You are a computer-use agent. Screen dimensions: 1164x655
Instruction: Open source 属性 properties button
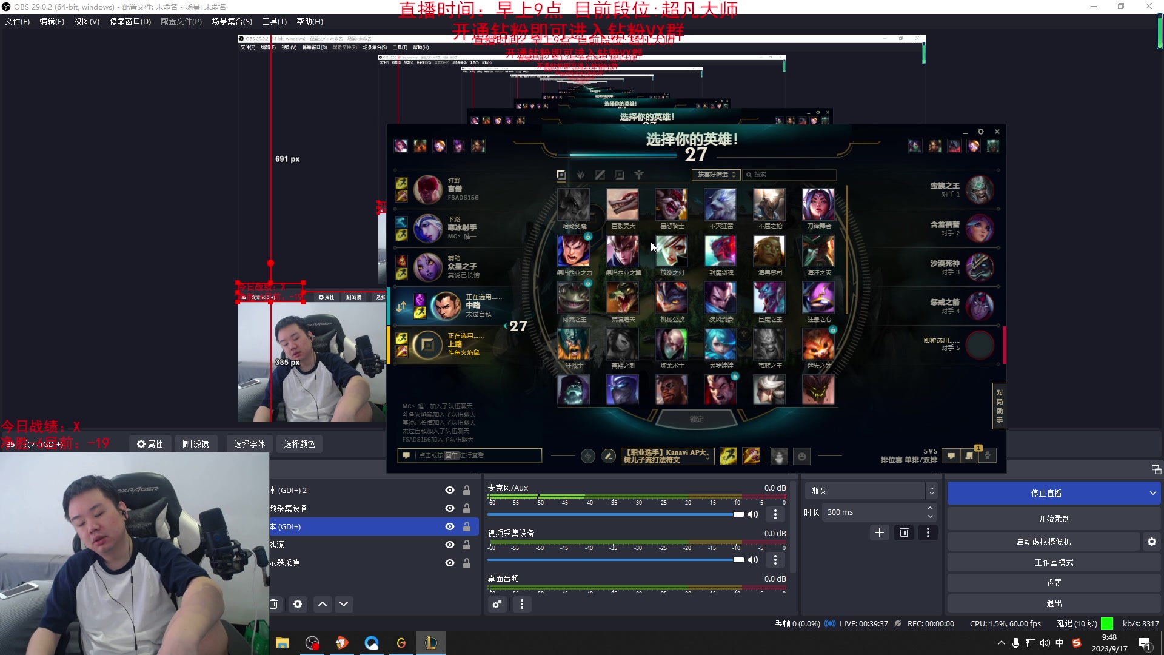tap(150, 444)
